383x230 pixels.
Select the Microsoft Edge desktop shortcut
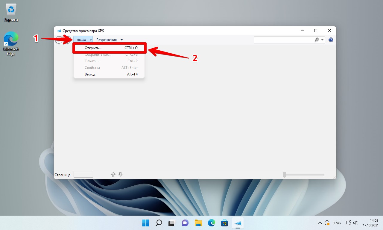pyautogui.click(x=11, y=44)
